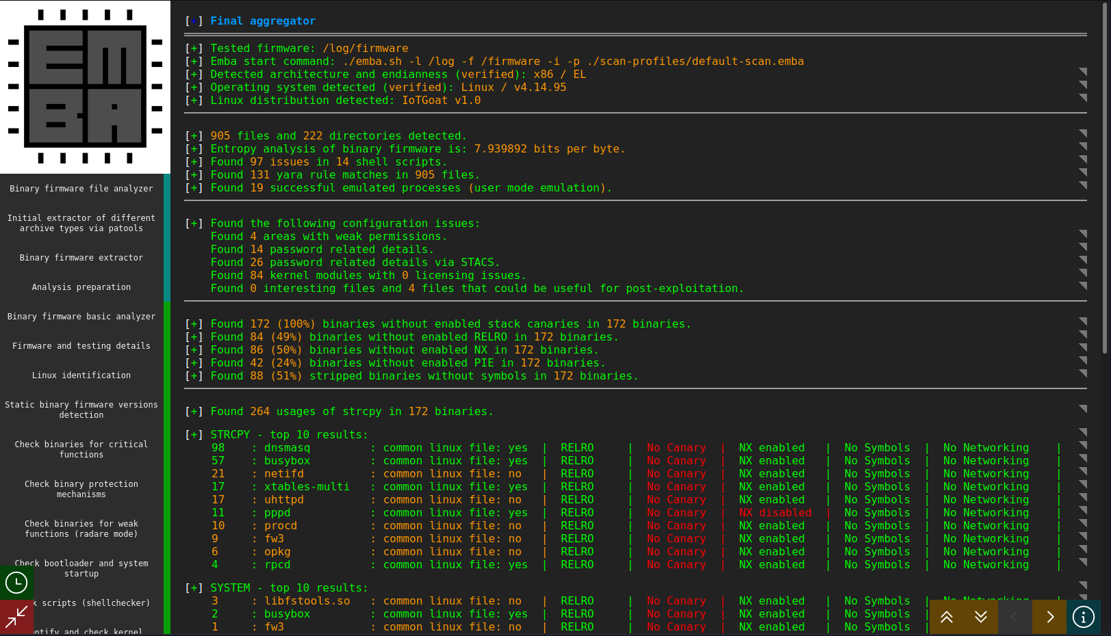Click 'libfstools.so' in SYSTEM results

[x=307, y=601]
